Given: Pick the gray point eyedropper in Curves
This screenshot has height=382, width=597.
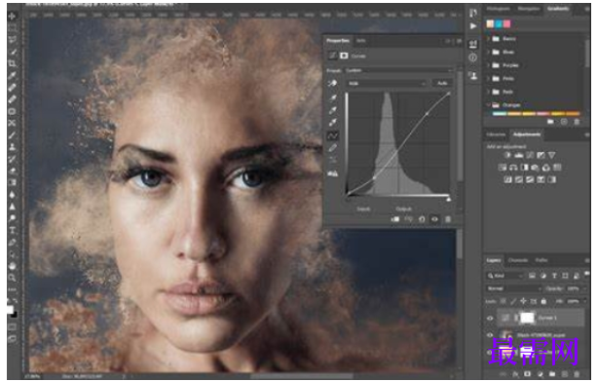Looking at the screenshot, I should [x=333, y=110].
